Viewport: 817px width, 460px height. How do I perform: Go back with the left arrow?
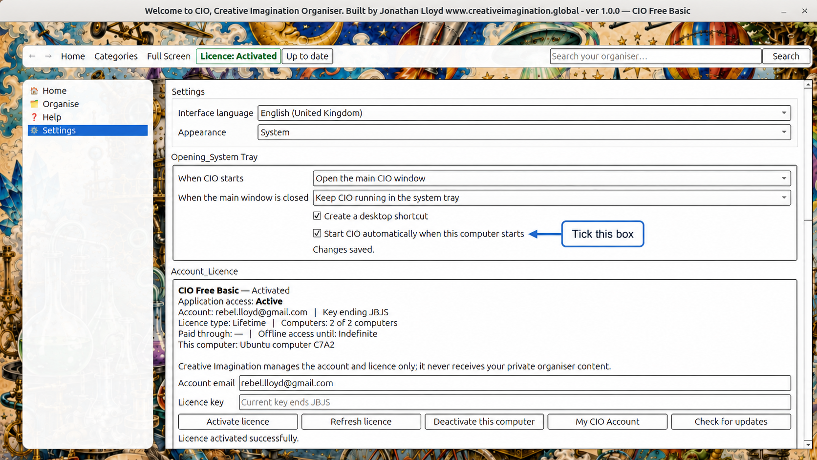32,56
